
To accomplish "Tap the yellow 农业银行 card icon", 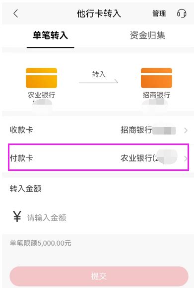I will tap(42, 78).
